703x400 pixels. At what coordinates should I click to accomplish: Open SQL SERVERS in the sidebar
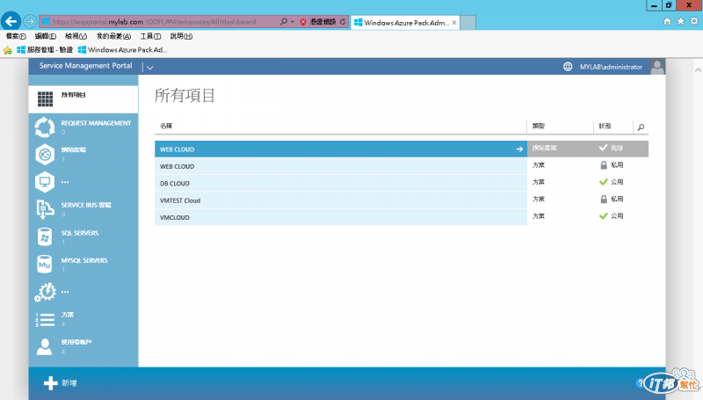click(x=83, y=236)
